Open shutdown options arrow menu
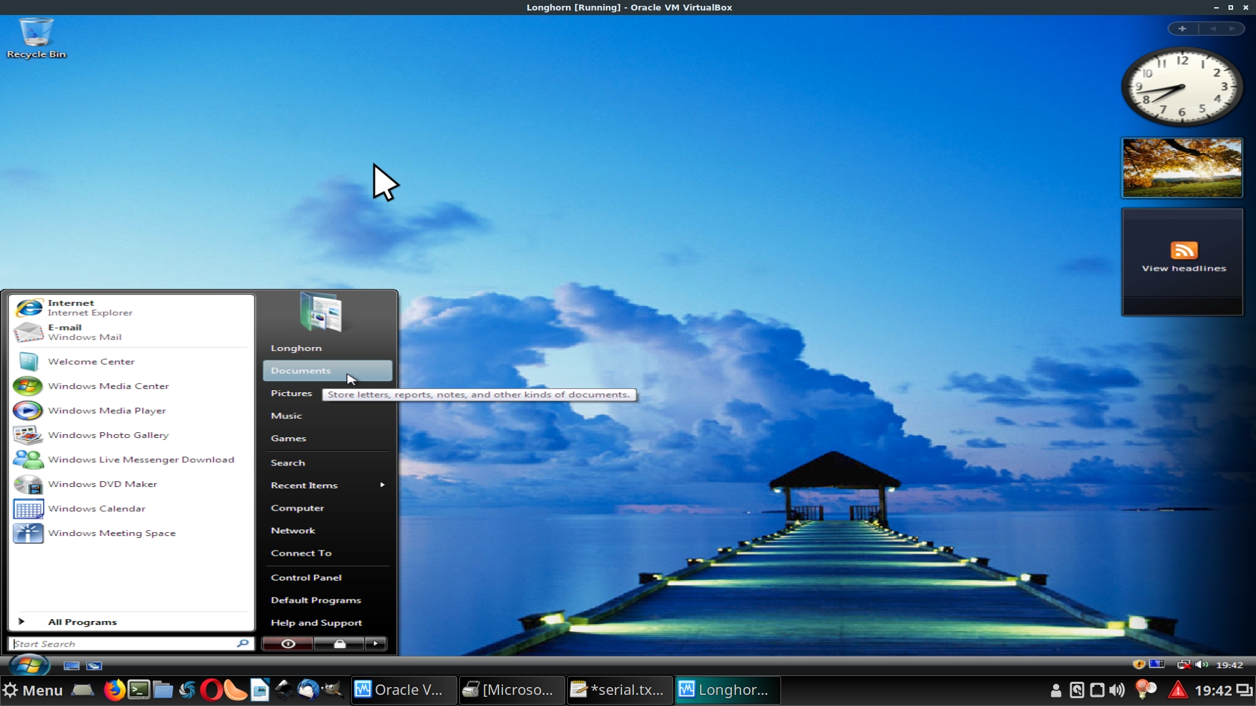Screen dimensions: 1256x706 (x=375, y=644)
